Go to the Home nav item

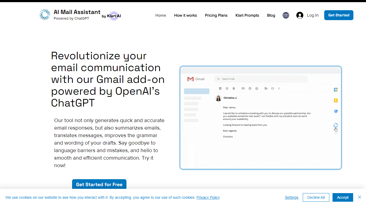(161, 15)
